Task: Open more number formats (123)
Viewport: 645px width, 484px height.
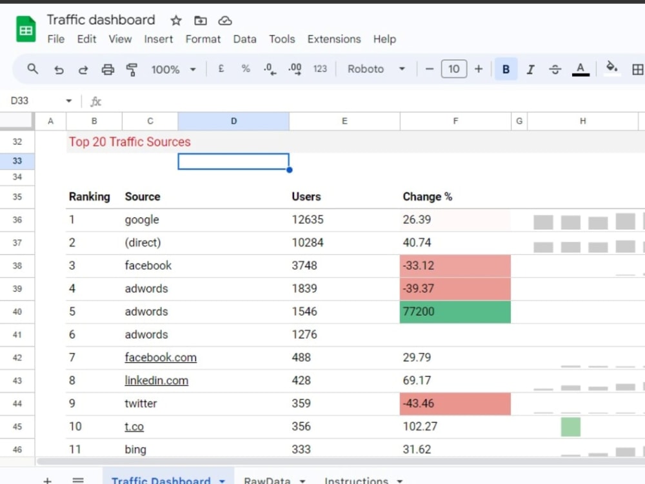Action: click(x=320, y=69)
